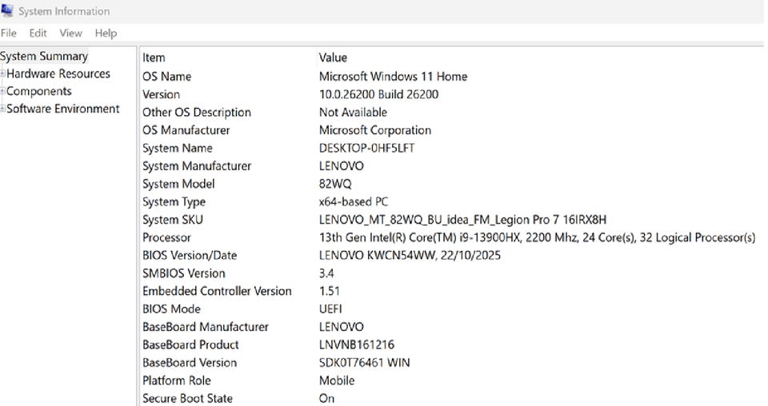Select the Secure Boot State row
This screenshot has width=768, height=406.
[x=187, y=398]
